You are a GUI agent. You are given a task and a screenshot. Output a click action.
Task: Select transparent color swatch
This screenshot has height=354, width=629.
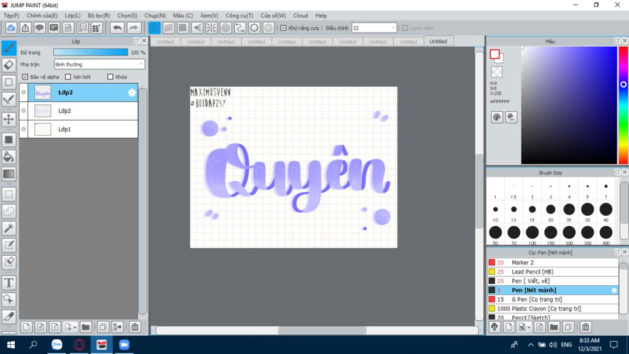496,72
